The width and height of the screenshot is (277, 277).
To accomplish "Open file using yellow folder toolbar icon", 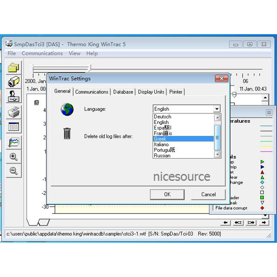I will [x=14, y=67].
